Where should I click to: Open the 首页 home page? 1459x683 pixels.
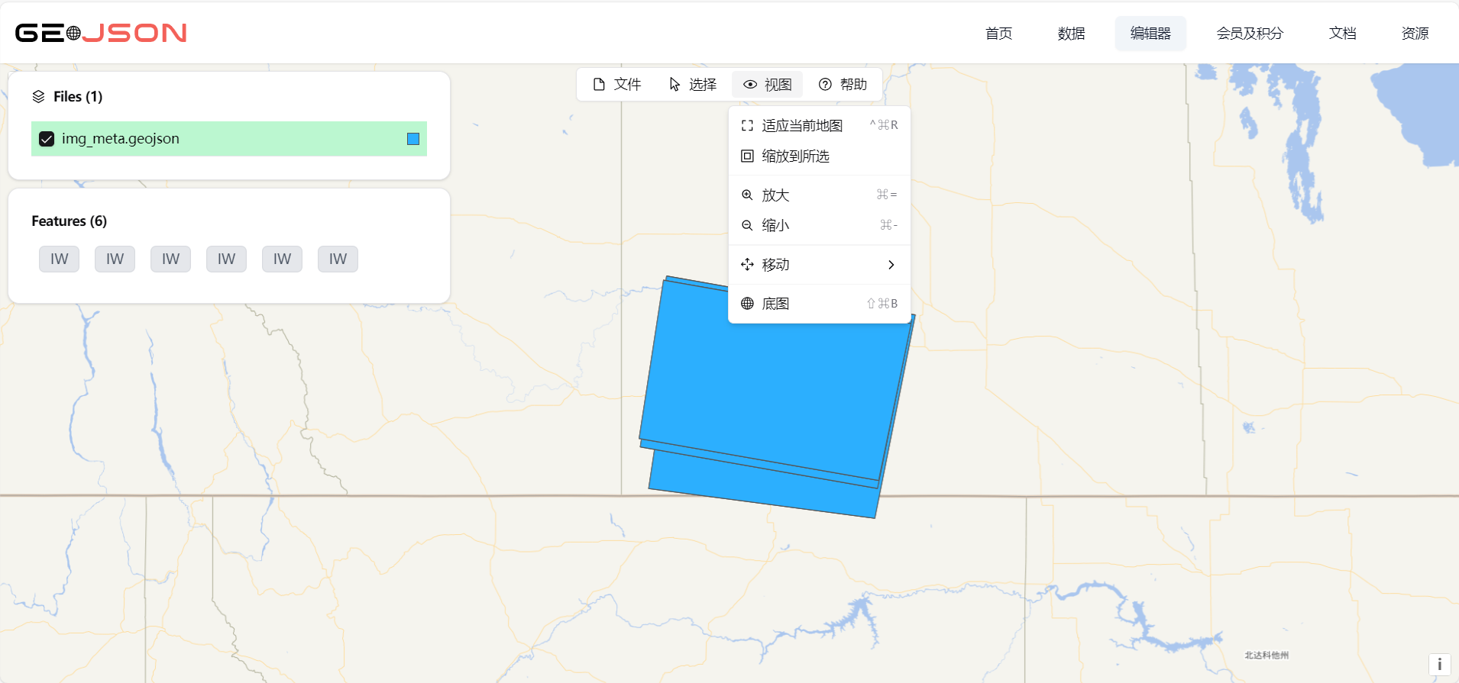tap(998, 34)
